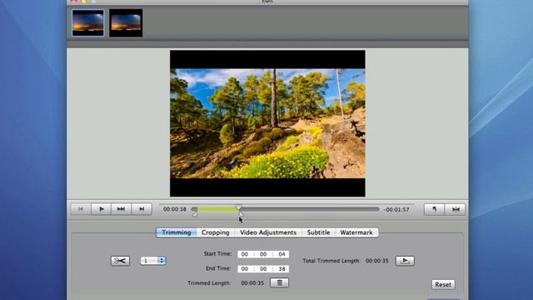
Task: Click the Start Time seconds field
Action: tap(281, 254)
